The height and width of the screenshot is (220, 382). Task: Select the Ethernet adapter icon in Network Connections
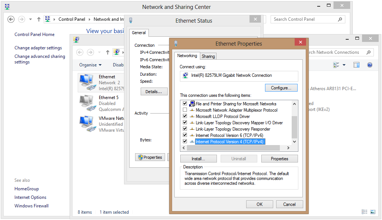[87, 82]
